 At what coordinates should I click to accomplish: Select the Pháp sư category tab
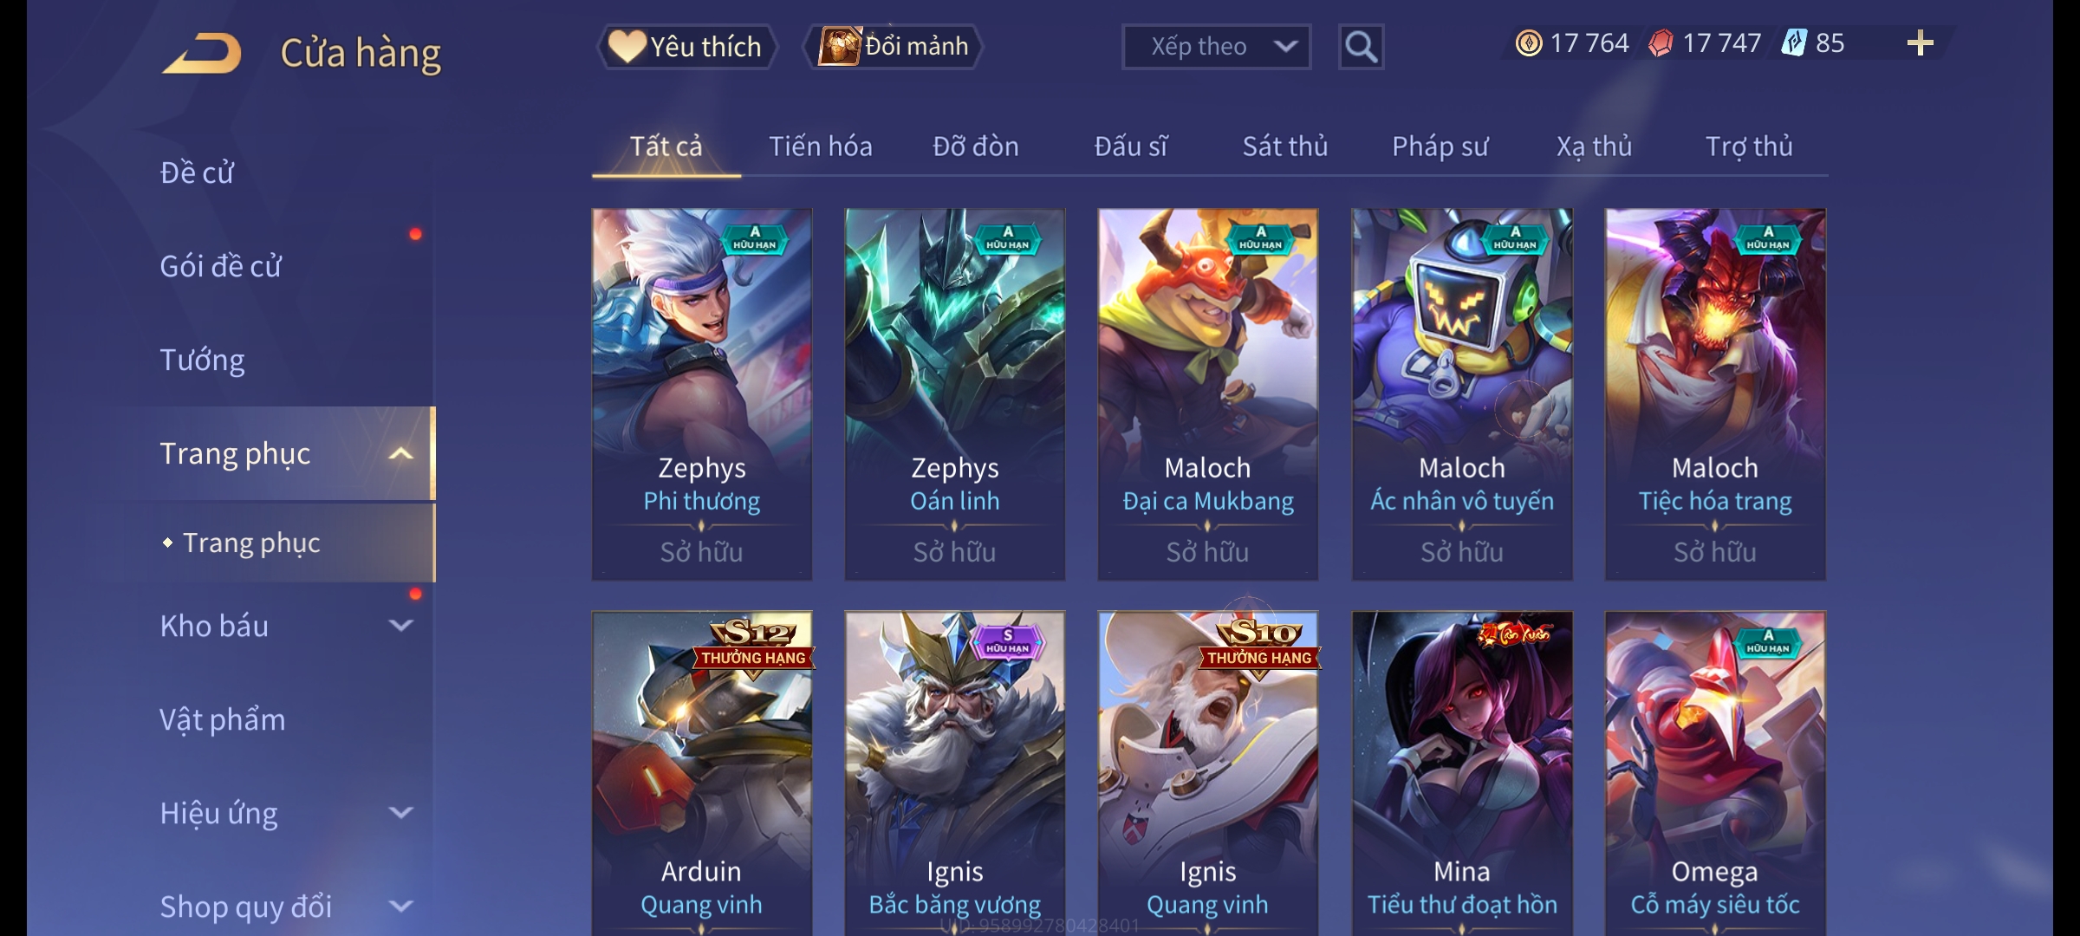coord(1440,146)
